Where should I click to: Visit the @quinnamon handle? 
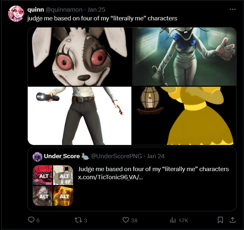coord(64,10)
